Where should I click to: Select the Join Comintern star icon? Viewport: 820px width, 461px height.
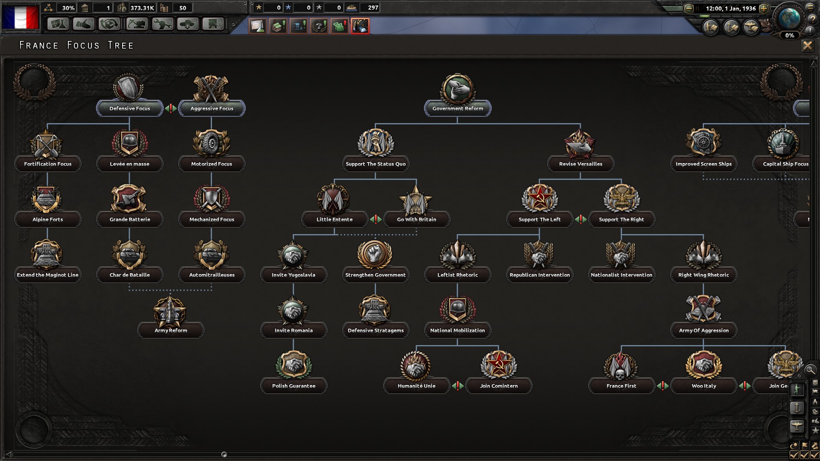pyautogui.click(x=498, y=365)
